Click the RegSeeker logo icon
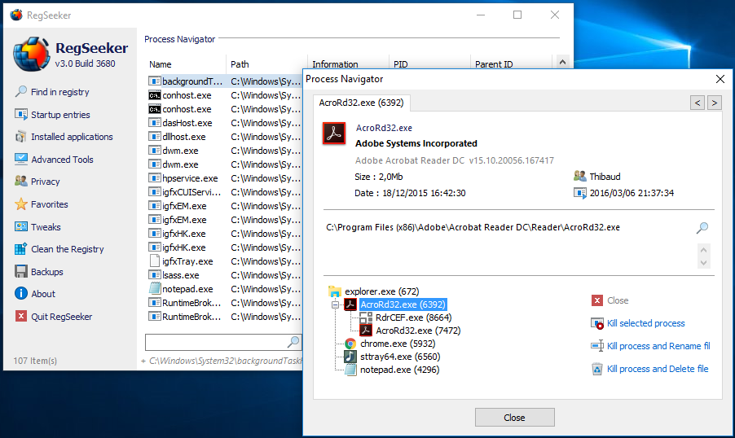This screenshot has width=735, height=438. click(x=32, y=55)
